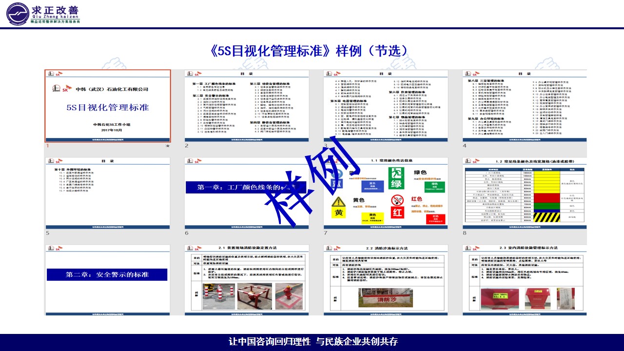The height and width of the screenshot is (351, 624).
Task: Click the red color block in line table
Action: tap(544, 197)
